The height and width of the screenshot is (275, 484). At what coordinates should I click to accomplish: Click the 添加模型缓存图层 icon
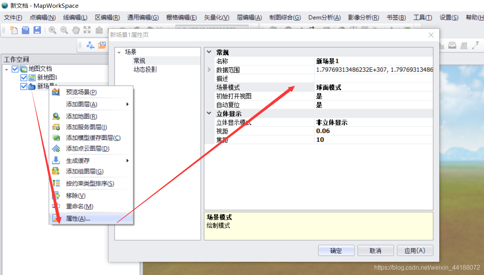tap(56, 138)
